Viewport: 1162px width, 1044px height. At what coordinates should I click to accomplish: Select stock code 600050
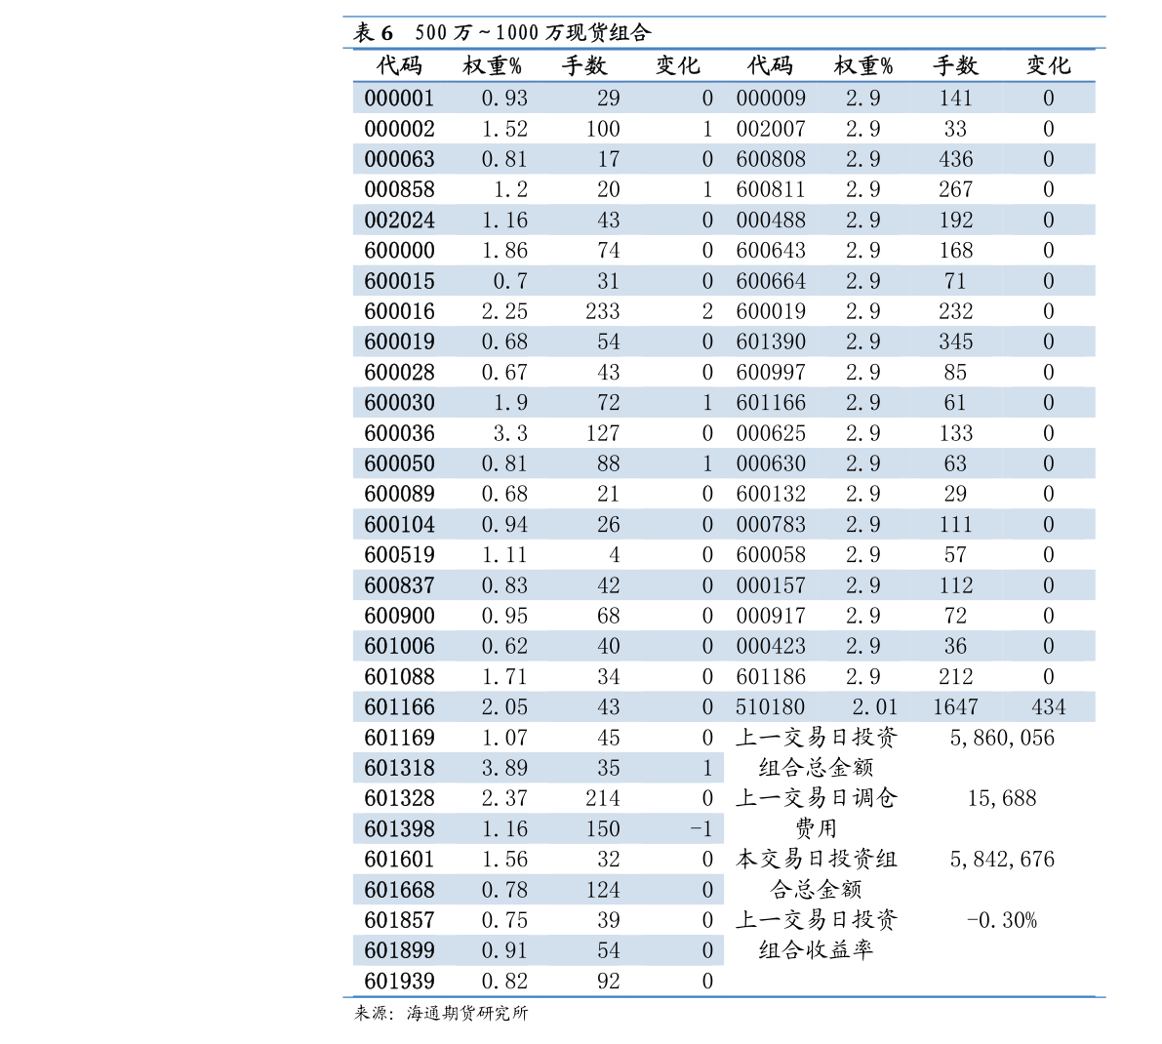(399, 464)
